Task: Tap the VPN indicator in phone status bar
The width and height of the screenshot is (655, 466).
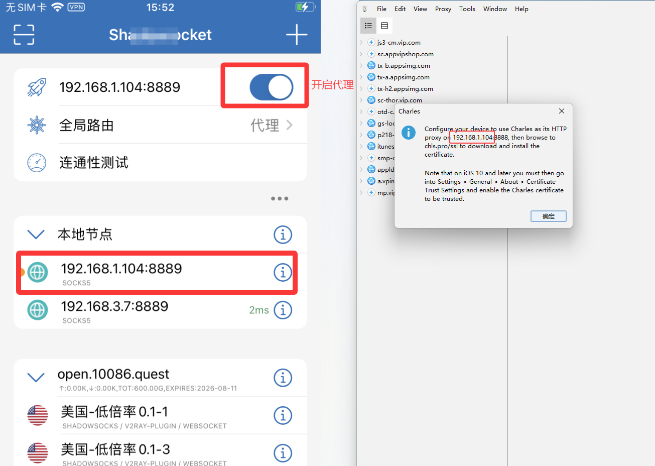Action: click(x=76, y=7)
